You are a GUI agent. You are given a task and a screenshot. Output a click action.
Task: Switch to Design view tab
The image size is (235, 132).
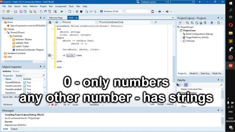(160, 104)
